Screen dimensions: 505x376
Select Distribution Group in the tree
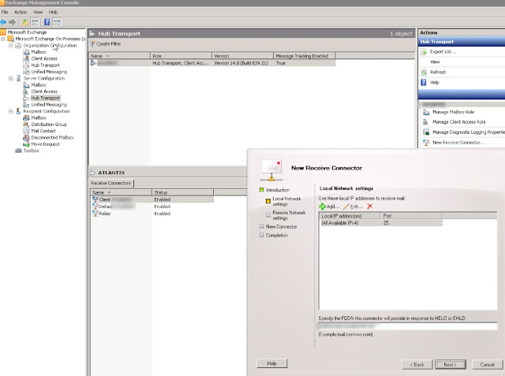tap(49, 125)
